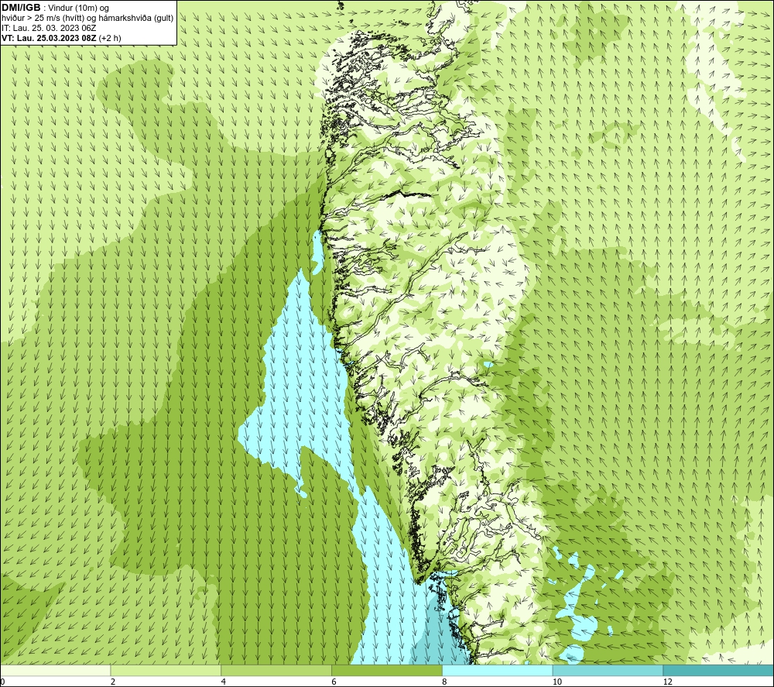Pick the dark green 6–8 color bar segment
This screenshot has width=774, height=687.
(x=387, y=670)
